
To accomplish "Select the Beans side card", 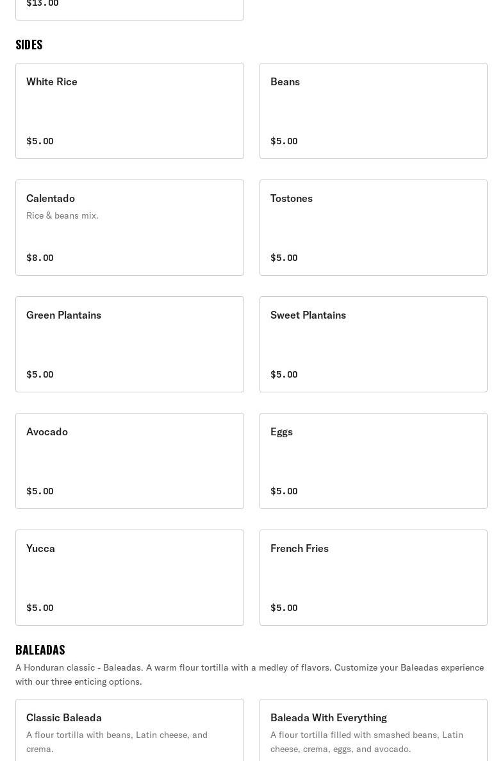I will coord(373,110).
